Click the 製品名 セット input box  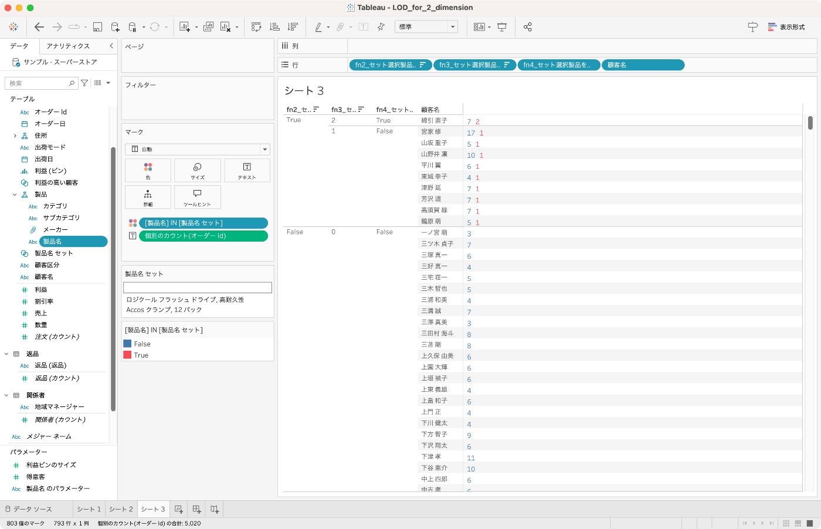click(198, 287)
